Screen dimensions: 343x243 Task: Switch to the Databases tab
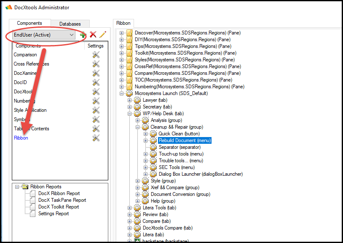(70, 24)
